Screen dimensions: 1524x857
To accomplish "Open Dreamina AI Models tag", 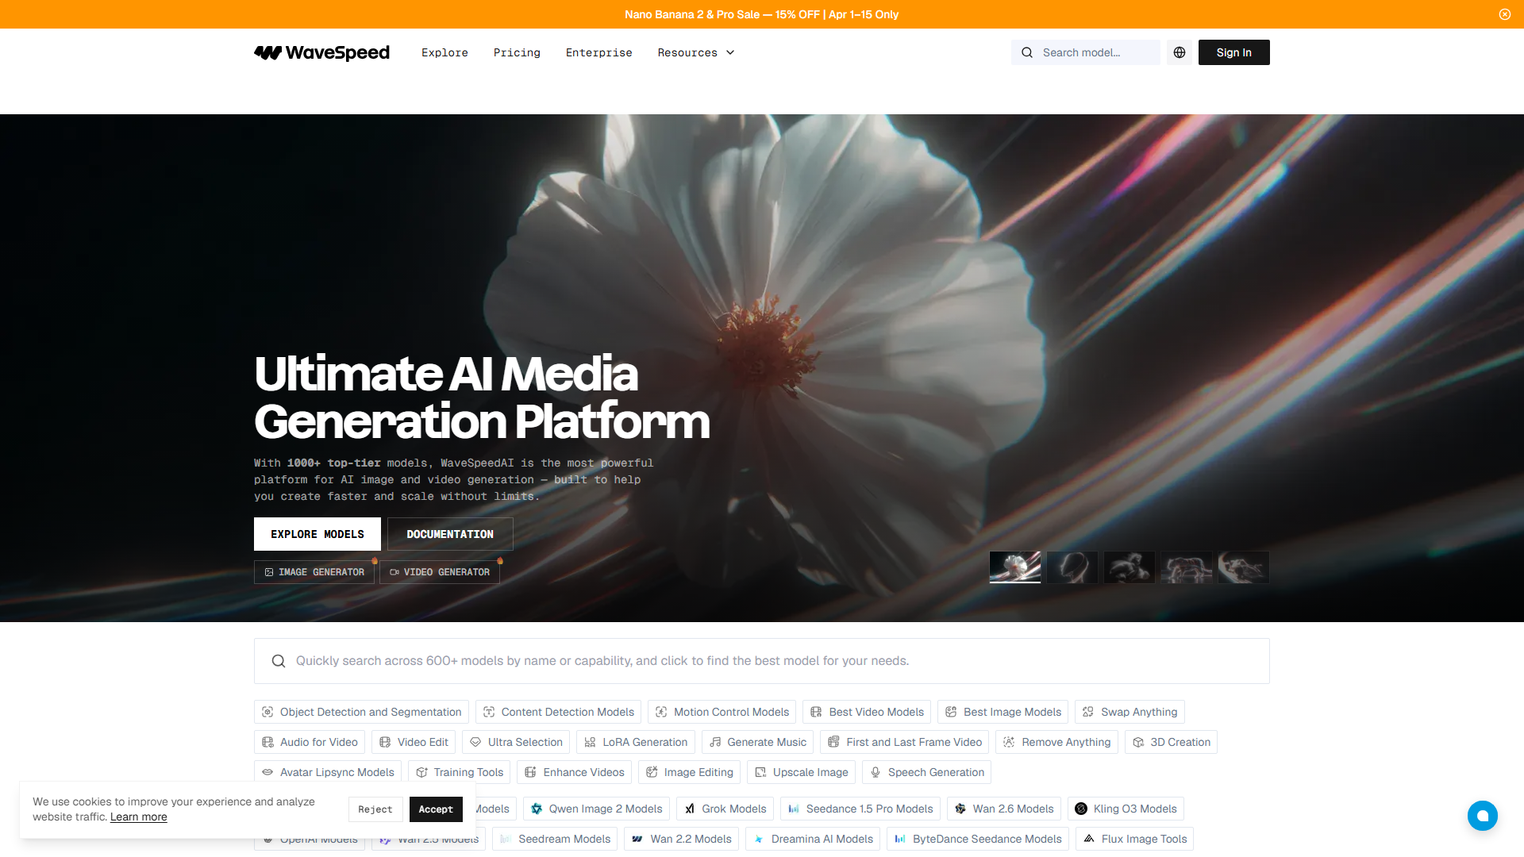I will (813, 839).
